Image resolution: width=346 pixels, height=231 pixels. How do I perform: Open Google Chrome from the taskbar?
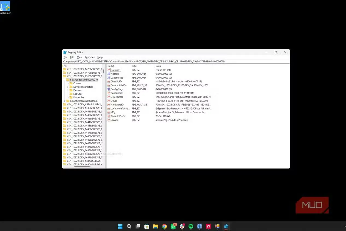point(164,226)
